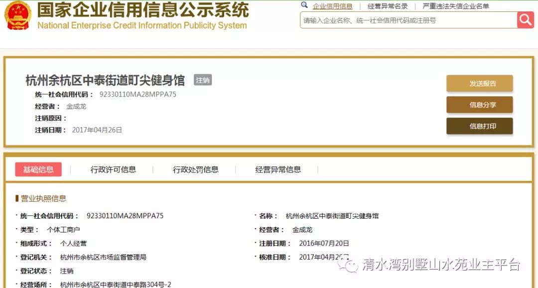Click the 注销原因 label
Screen dimensions: 538x288
click(x=51, y=118)
